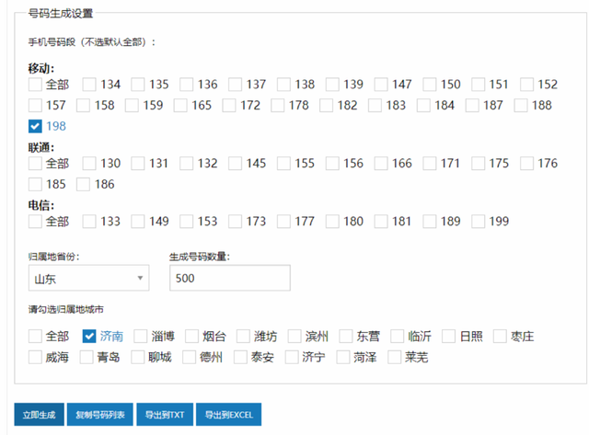
Task: Select the 135 segment checkbox
Action: (137, 85)
